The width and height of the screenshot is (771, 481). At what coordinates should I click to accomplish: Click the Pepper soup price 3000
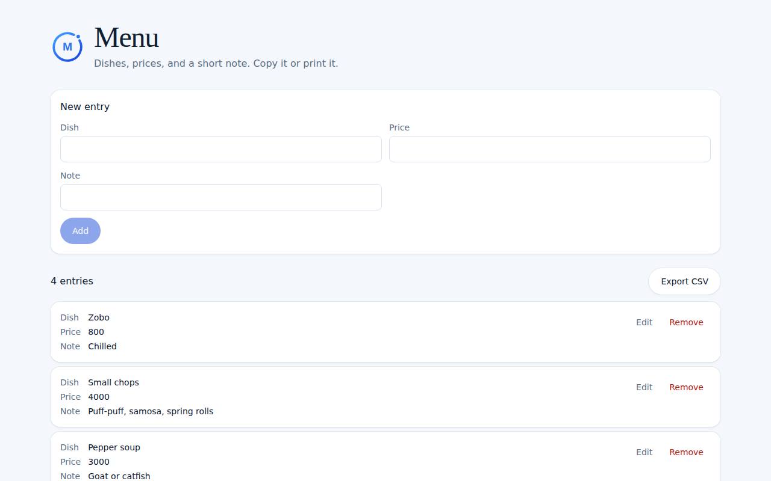pos(99,462)
